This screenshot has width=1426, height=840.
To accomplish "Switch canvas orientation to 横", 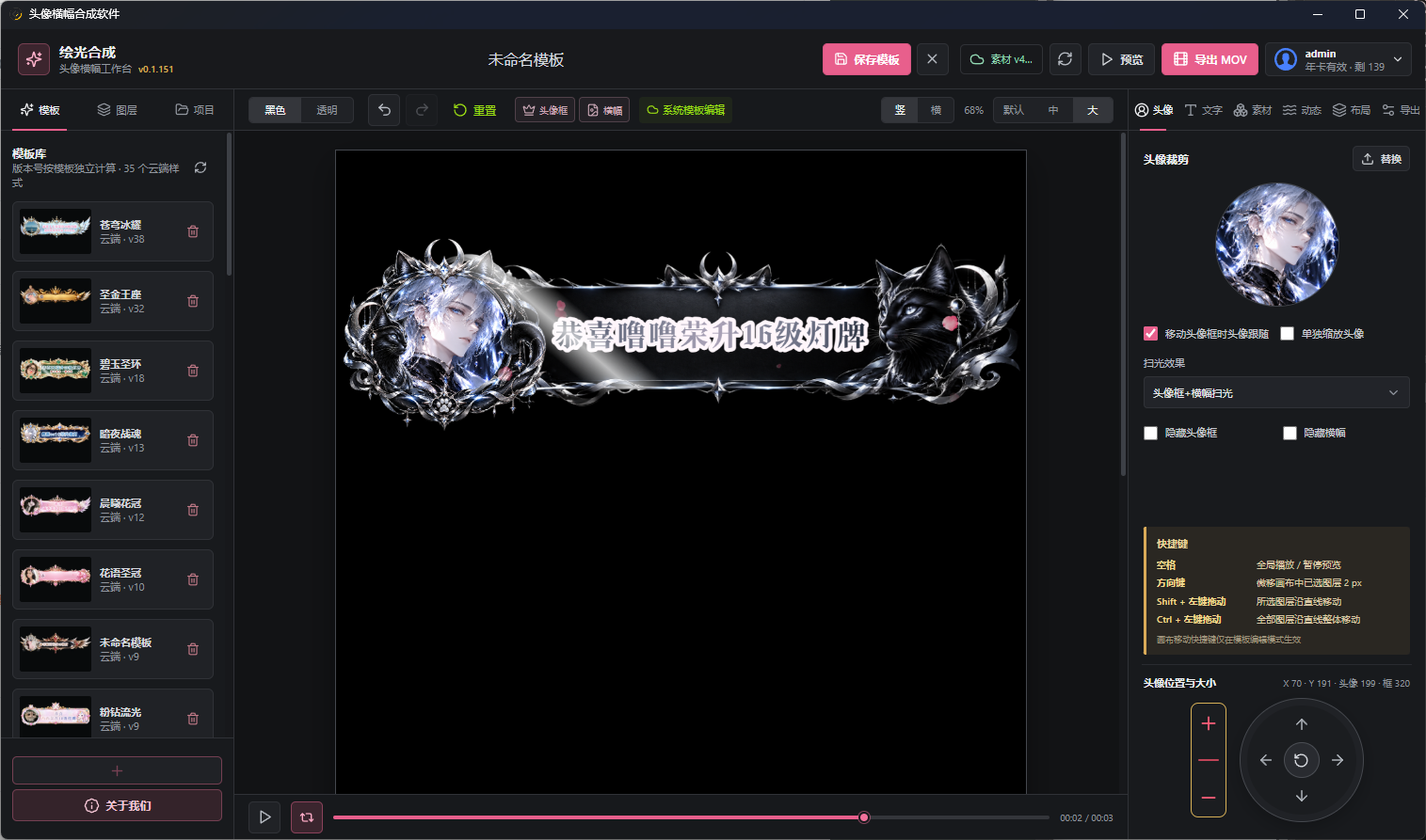I will click(x=936, y=110).
